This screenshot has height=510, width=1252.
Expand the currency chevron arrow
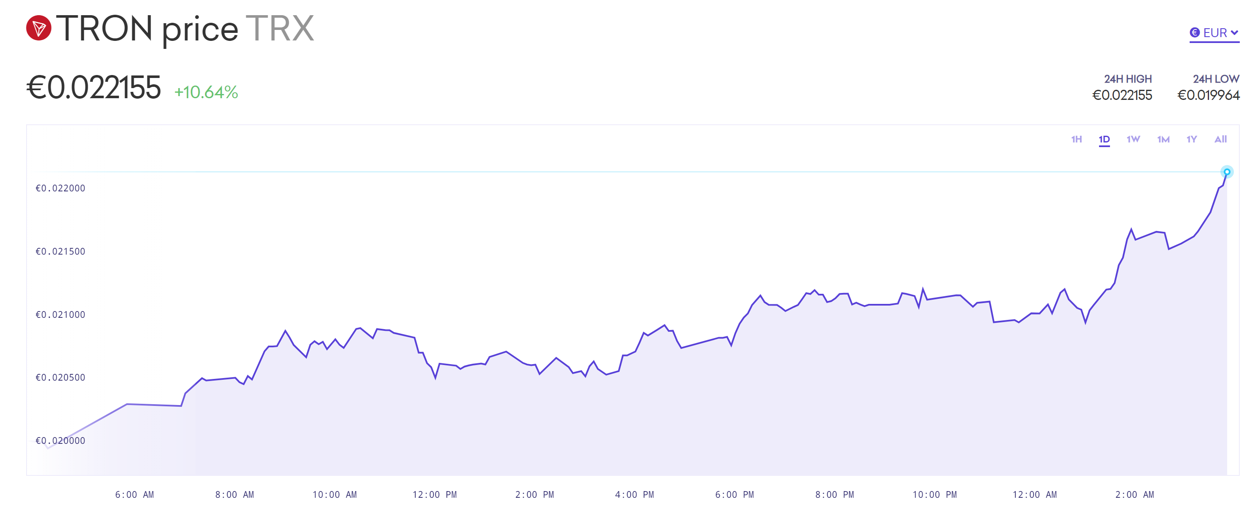tap(1234, 32)
